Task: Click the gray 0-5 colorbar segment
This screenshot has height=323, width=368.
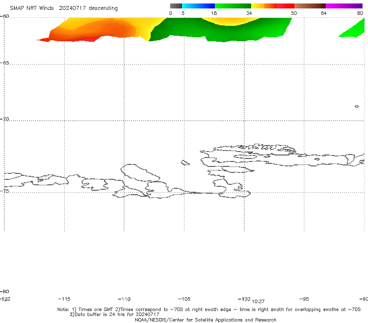Action: 176,6
